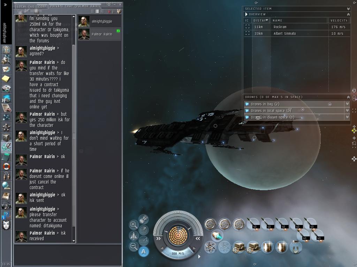The image size is (357, 267).
Task: Switch to the Local chat tab
Action: point(25,6)
